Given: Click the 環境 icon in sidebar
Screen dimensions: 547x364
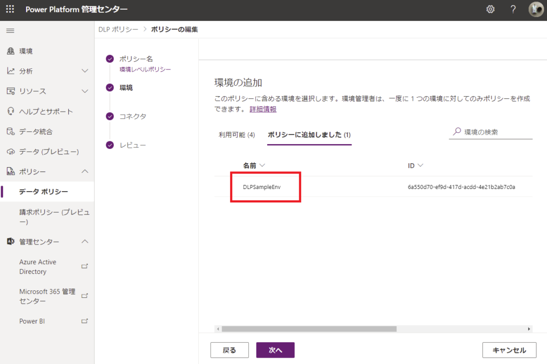Looking at the screenshot, I should [11, 51].
